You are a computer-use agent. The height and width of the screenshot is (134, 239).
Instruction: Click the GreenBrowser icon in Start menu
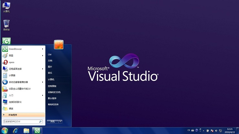pos(5,49)
